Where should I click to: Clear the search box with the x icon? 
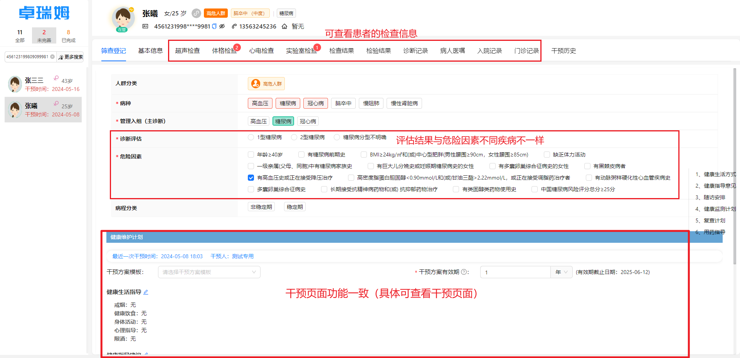(53, 57)
